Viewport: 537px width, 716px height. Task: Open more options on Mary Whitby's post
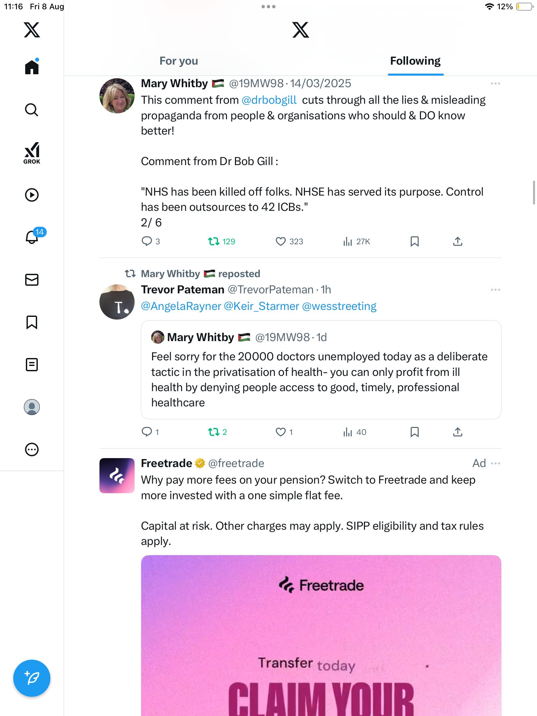pos(495,84)
